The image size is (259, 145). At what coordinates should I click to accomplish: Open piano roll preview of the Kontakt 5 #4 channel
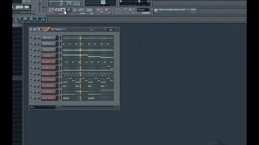tap(88, 74)
